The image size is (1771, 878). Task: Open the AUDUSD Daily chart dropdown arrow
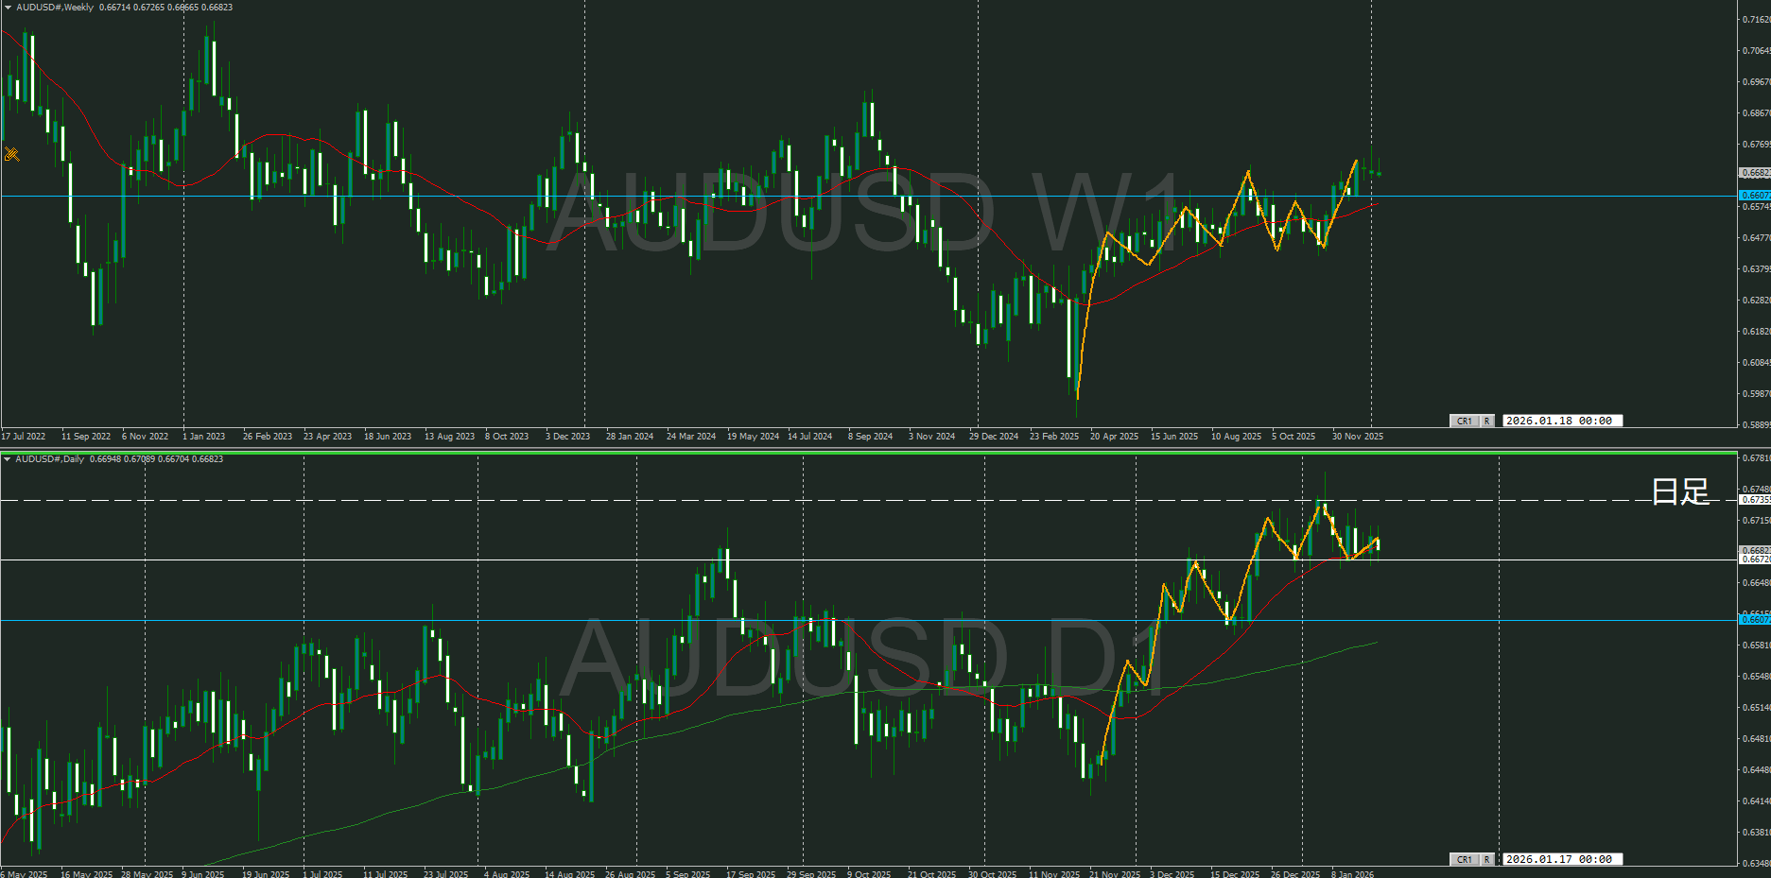pyautogui.click(x=8, y=459)
